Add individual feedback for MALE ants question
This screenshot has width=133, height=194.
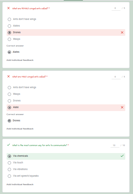[20, 129]
